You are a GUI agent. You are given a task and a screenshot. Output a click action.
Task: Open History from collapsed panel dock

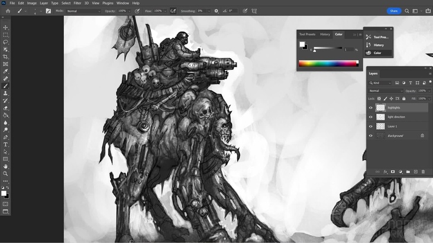point(379,45)
